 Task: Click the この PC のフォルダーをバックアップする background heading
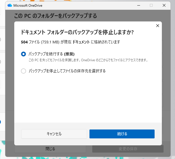tap(55, 16)
